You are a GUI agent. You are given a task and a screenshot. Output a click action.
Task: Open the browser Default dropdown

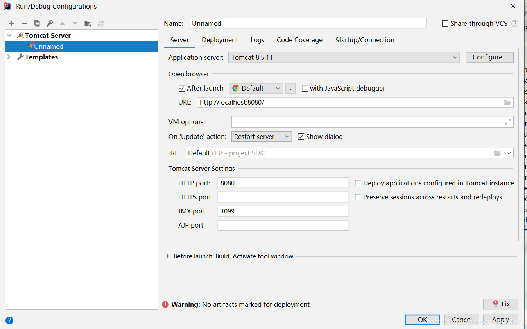[x=256, y=88]
